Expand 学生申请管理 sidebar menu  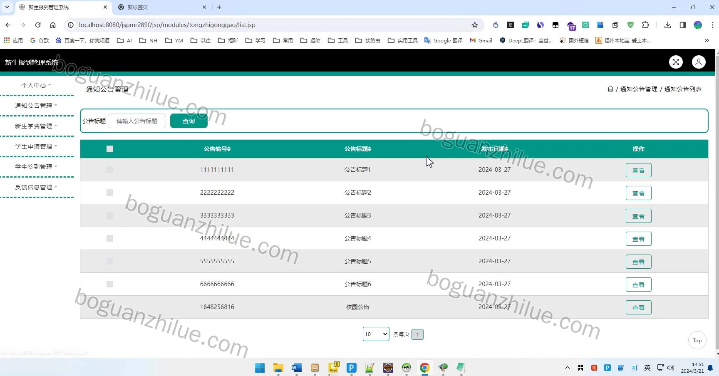point(37,146)
